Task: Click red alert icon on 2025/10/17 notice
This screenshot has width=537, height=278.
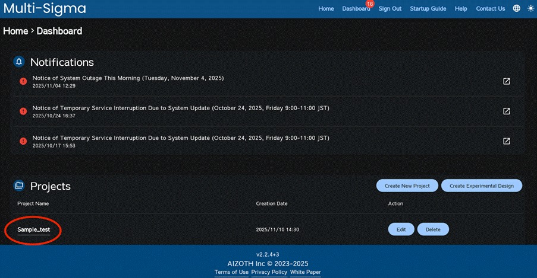Action: pos(23,141)
